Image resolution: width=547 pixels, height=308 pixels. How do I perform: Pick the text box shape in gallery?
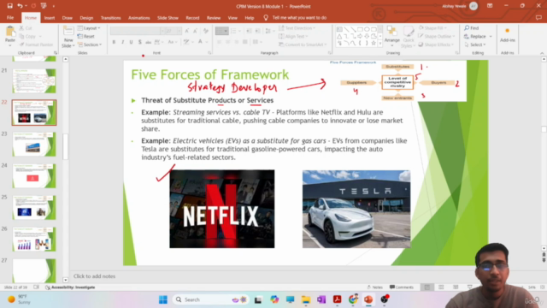339,29
